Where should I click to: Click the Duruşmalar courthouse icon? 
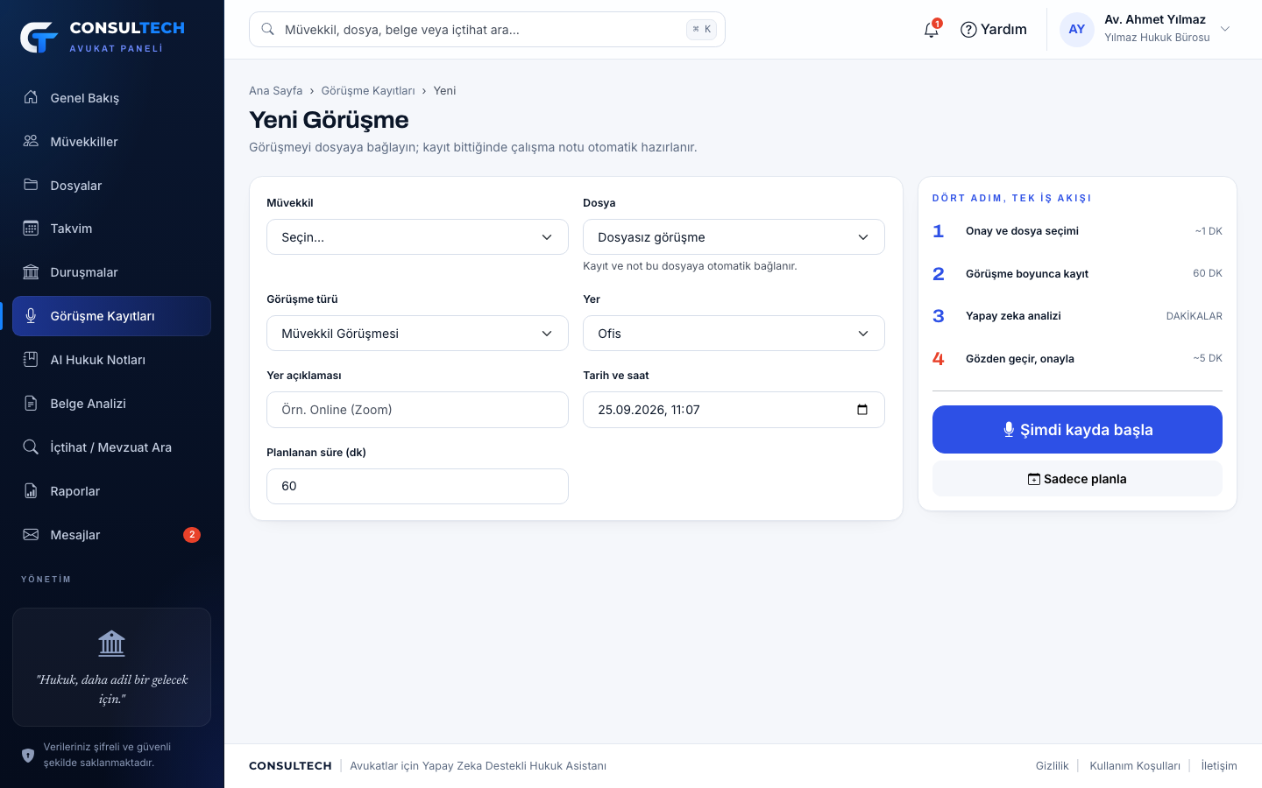(31, 272)
